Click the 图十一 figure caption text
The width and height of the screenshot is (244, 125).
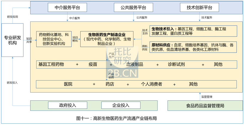(x=117, y=119)
